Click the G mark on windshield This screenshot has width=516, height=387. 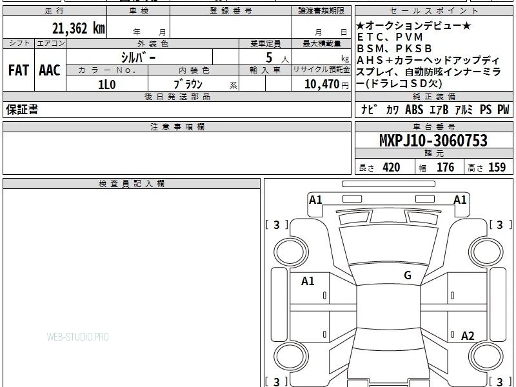pos(408,275)
